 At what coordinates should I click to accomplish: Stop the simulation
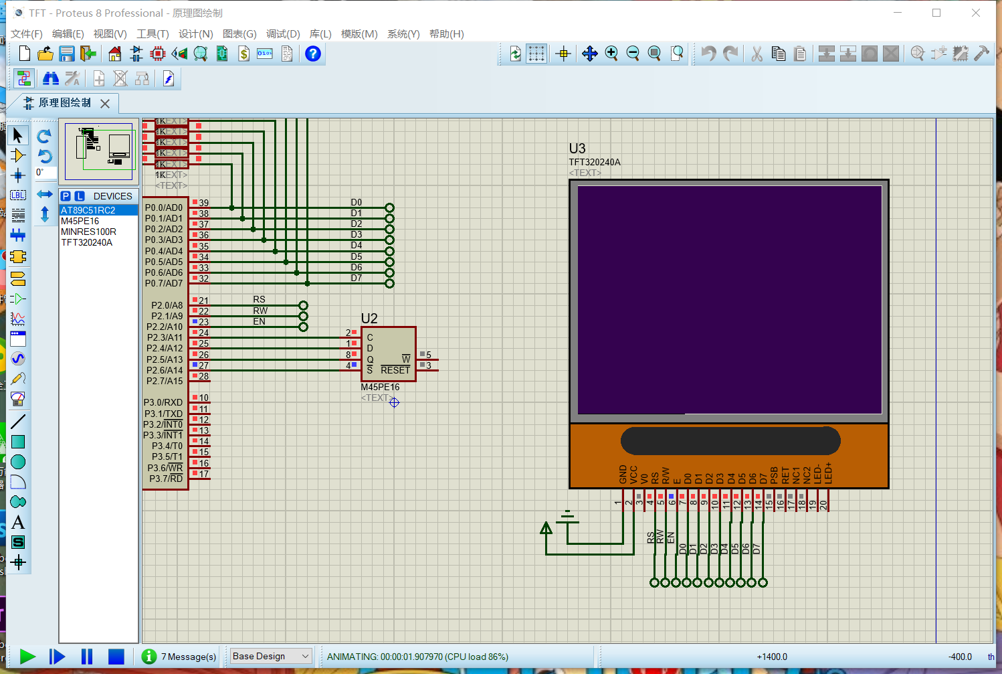pos(116,657)
